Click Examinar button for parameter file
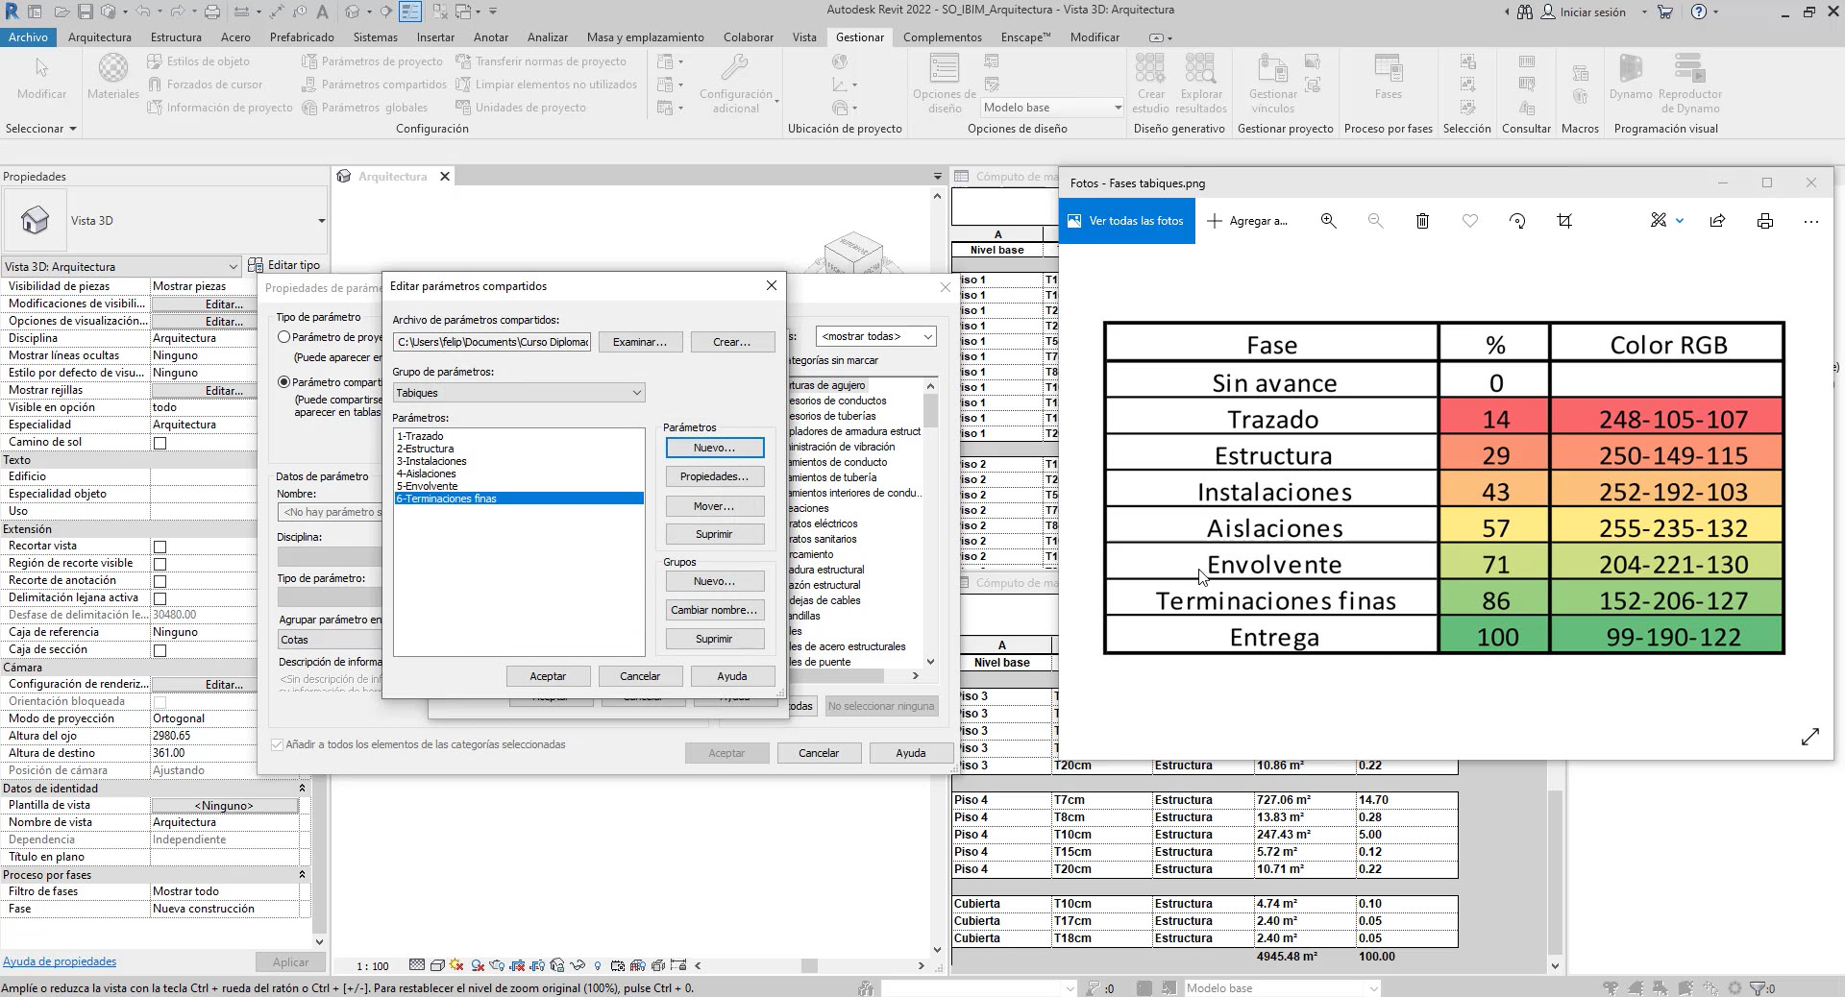Screen dimensions: 1845x997 [639, 342]
